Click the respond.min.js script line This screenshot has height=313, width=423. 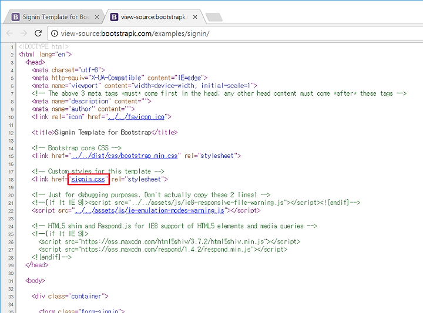[x=163, y=250]
